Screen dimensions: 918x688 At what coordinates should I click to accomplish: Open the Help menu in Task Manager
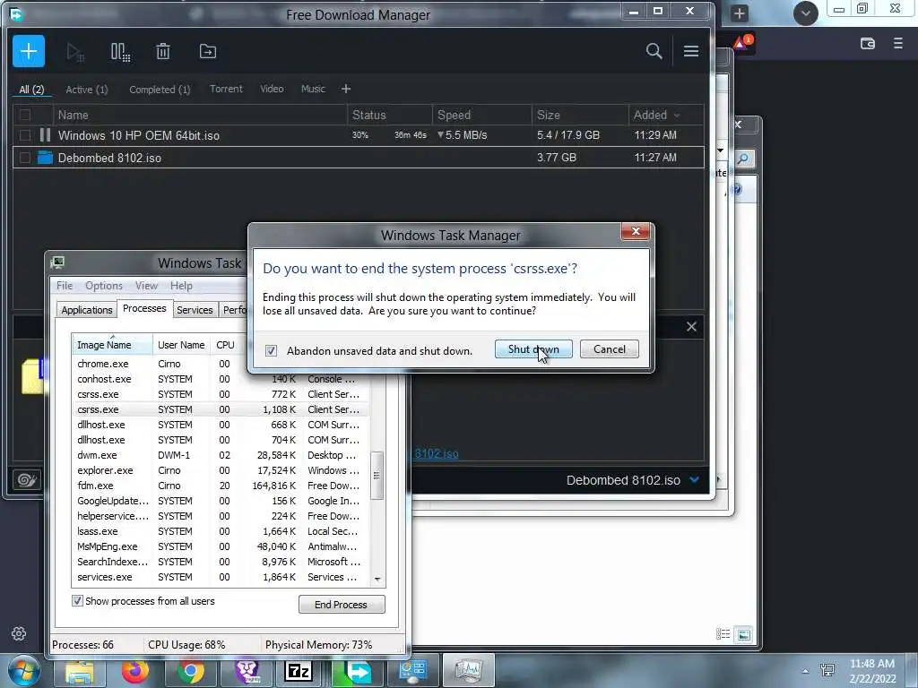181,286
